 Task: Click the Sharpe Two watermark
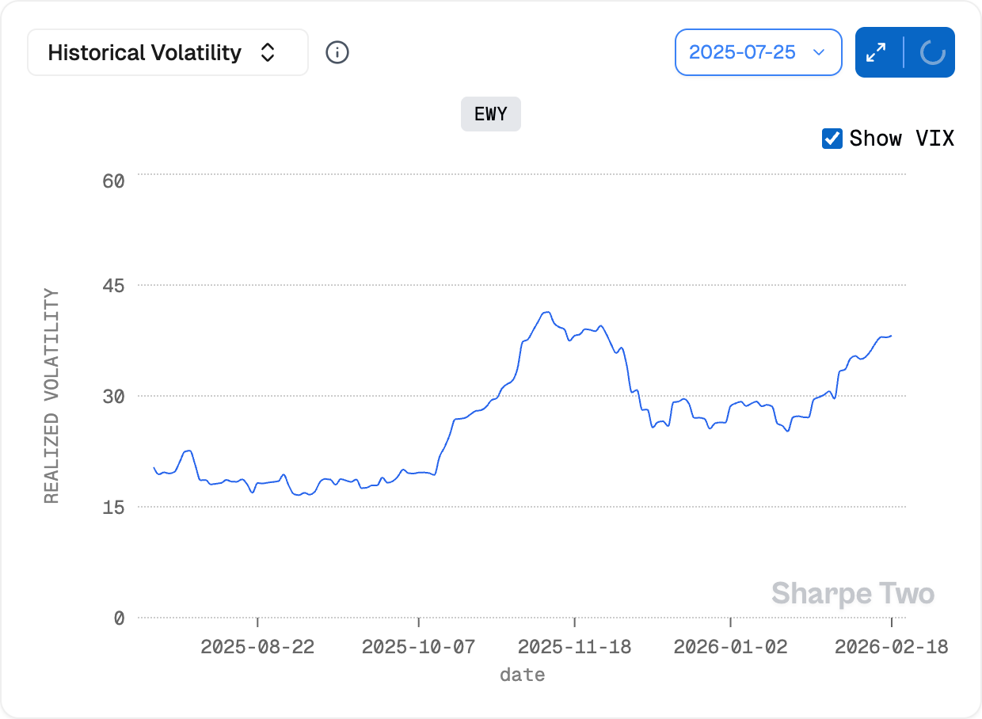[852, 593]
